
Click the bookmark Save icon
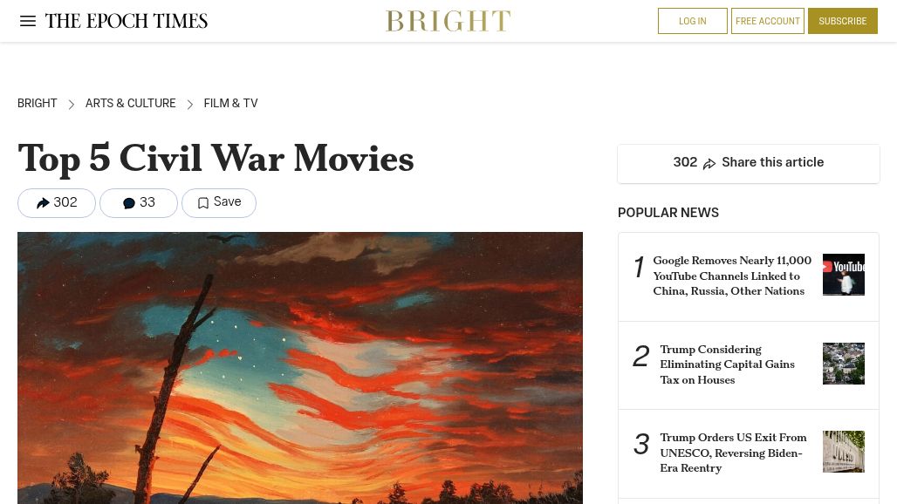point(202,203)
